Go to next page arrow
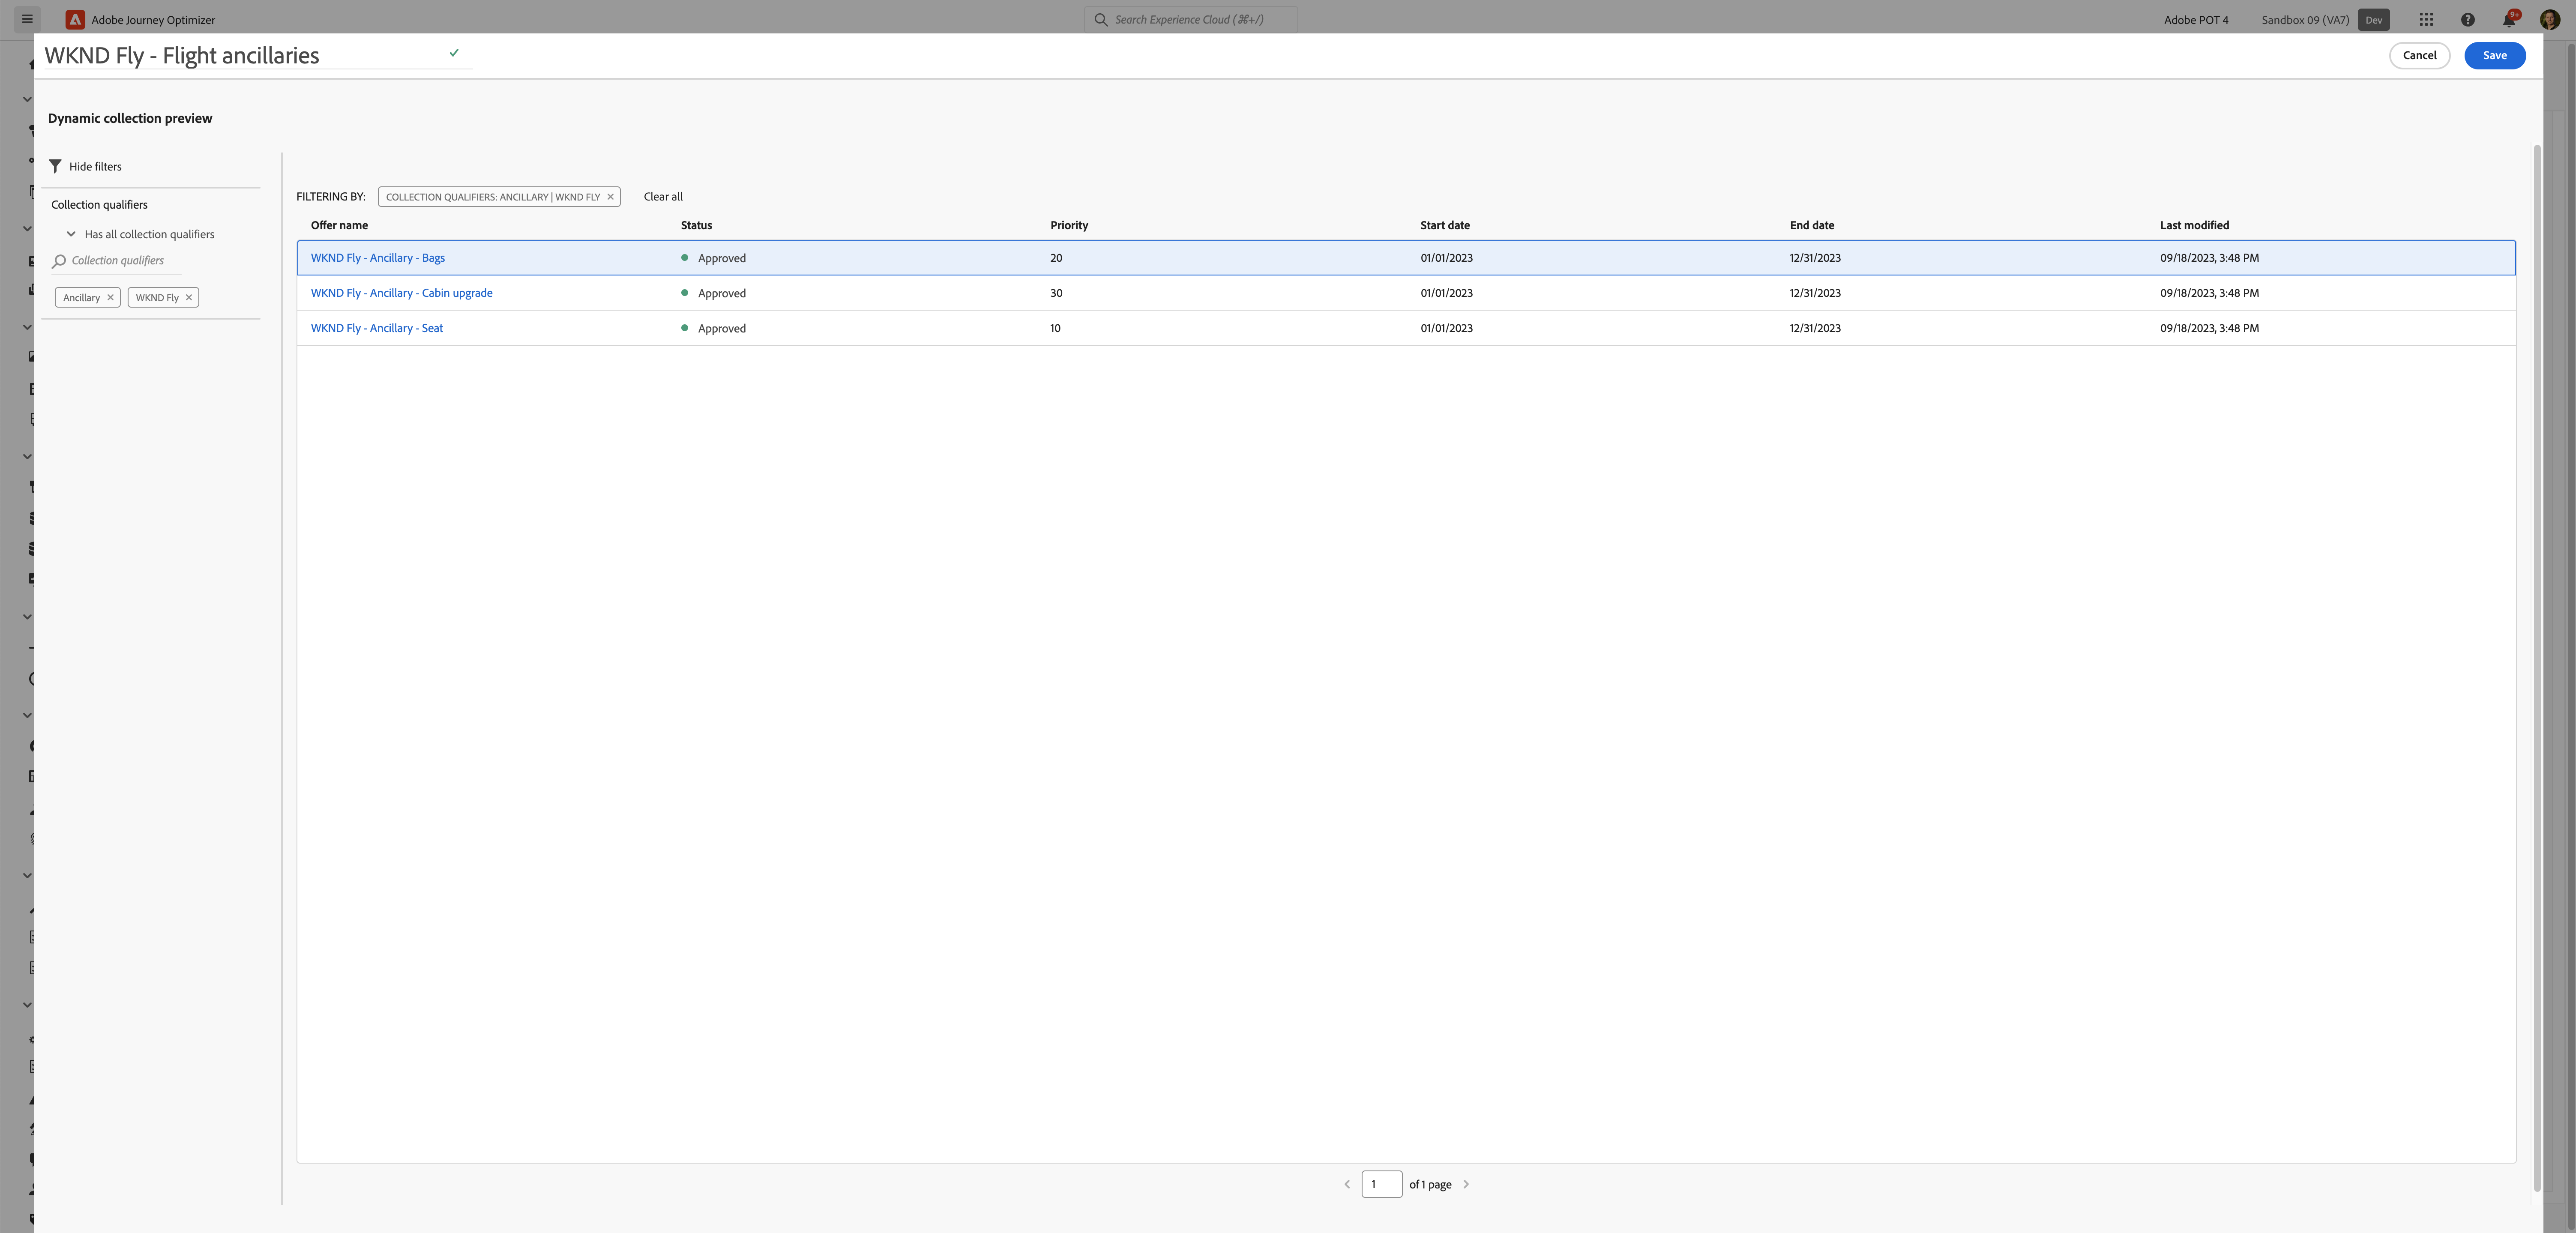 click(1466, 1184)
